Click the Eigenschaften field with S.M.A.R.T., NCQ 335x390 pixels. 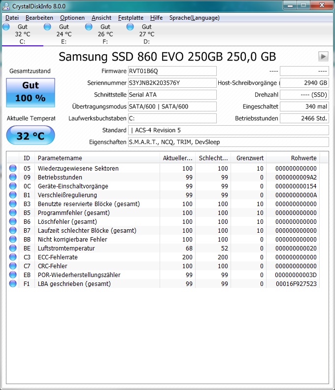[x=229, y=142]
